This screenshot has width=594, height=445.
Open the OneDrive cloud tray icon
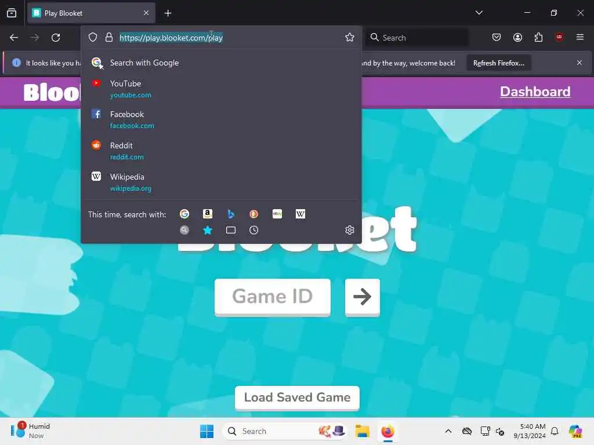[467, 431]
